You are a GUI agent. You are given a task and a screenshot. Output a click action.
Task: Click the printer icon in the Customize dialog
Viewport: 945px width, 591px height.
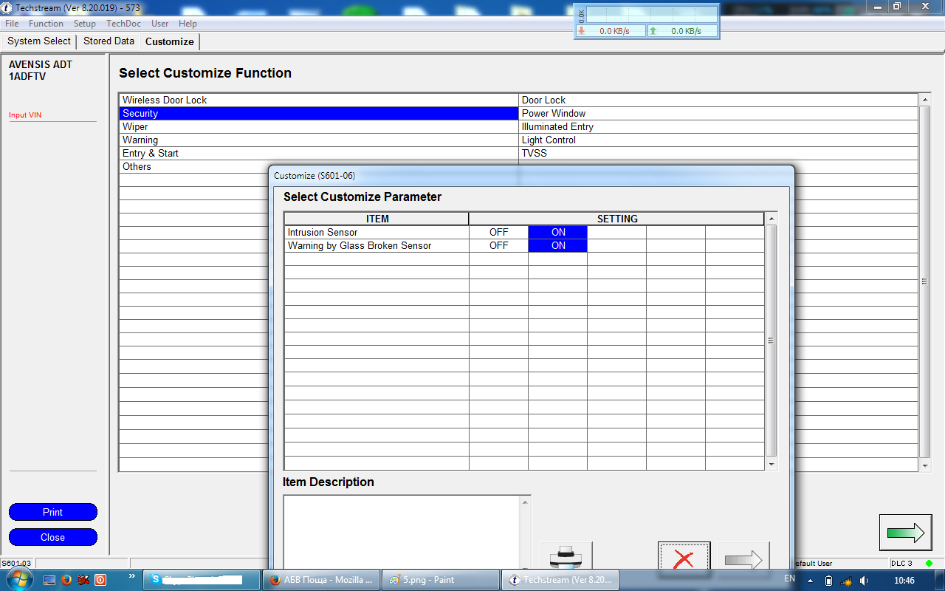(566, 556)
